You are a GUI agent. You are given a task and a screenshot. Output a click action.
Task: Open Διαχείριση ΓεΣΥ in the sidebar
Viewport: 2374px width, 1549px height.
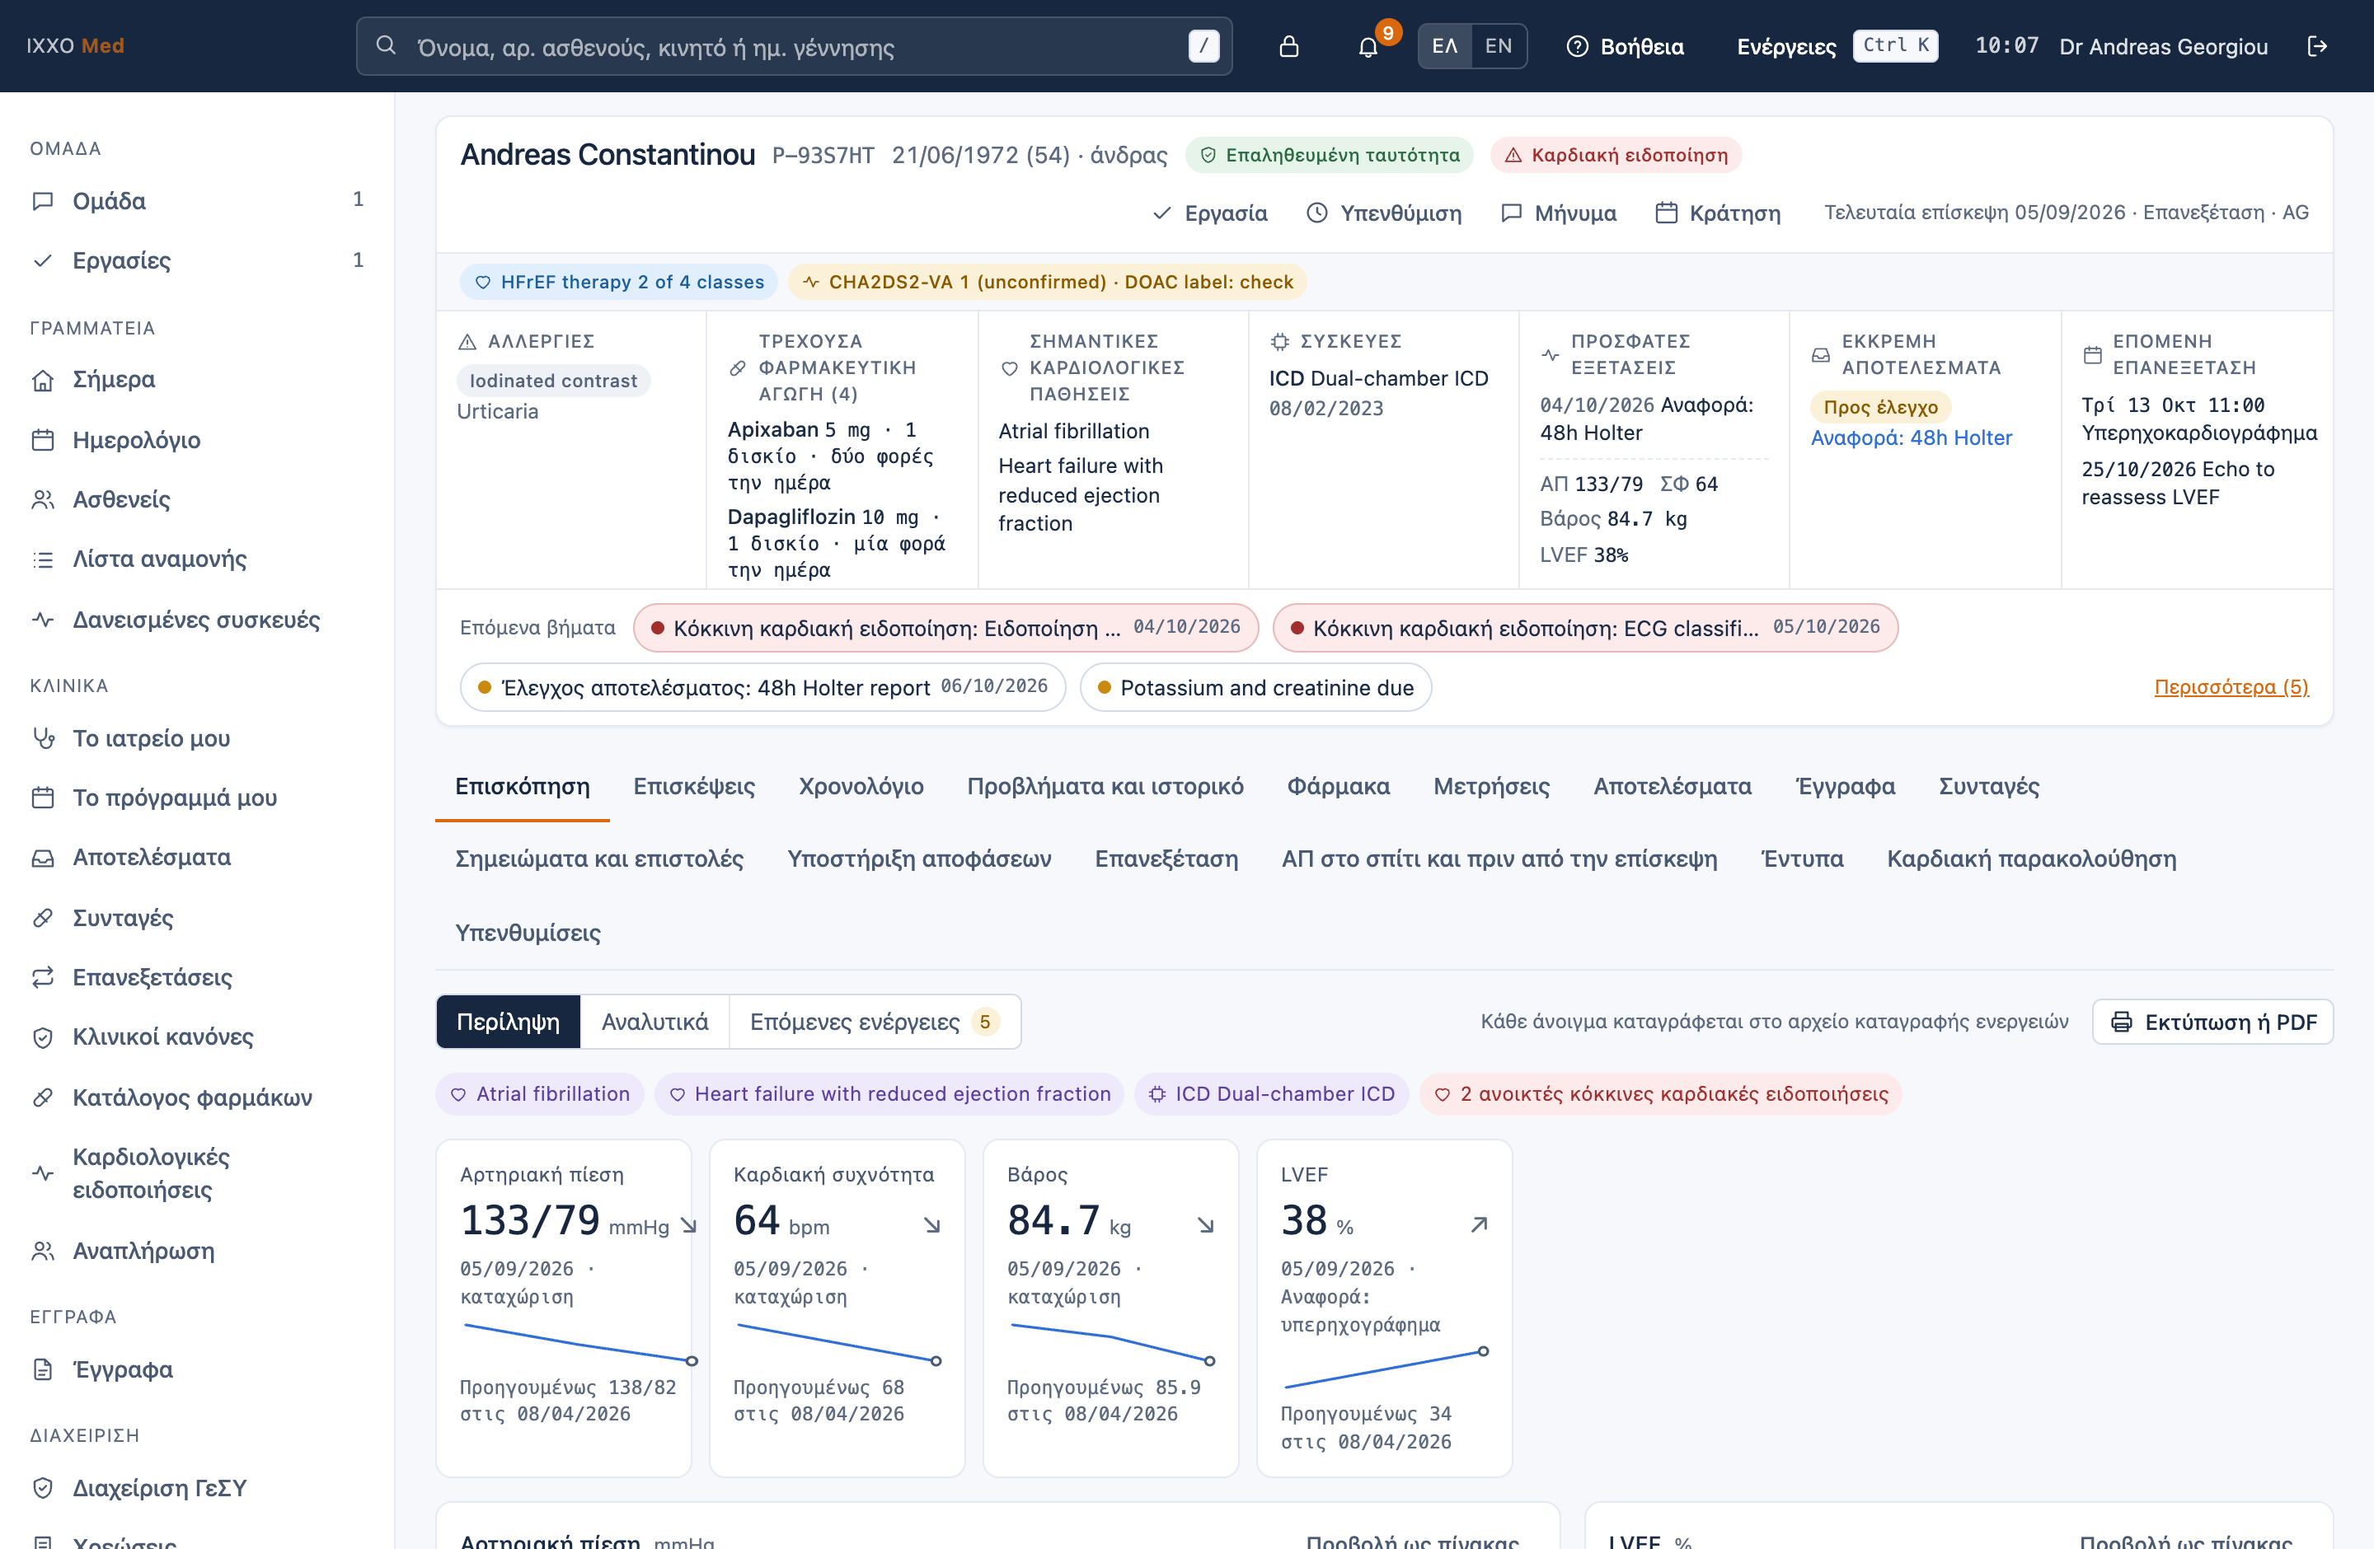[198, 1488]
